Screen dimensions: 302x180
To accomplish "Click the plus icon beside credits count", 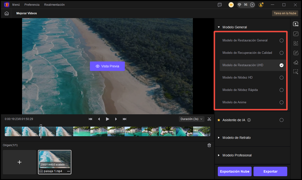I will click(x=252, y=5).
